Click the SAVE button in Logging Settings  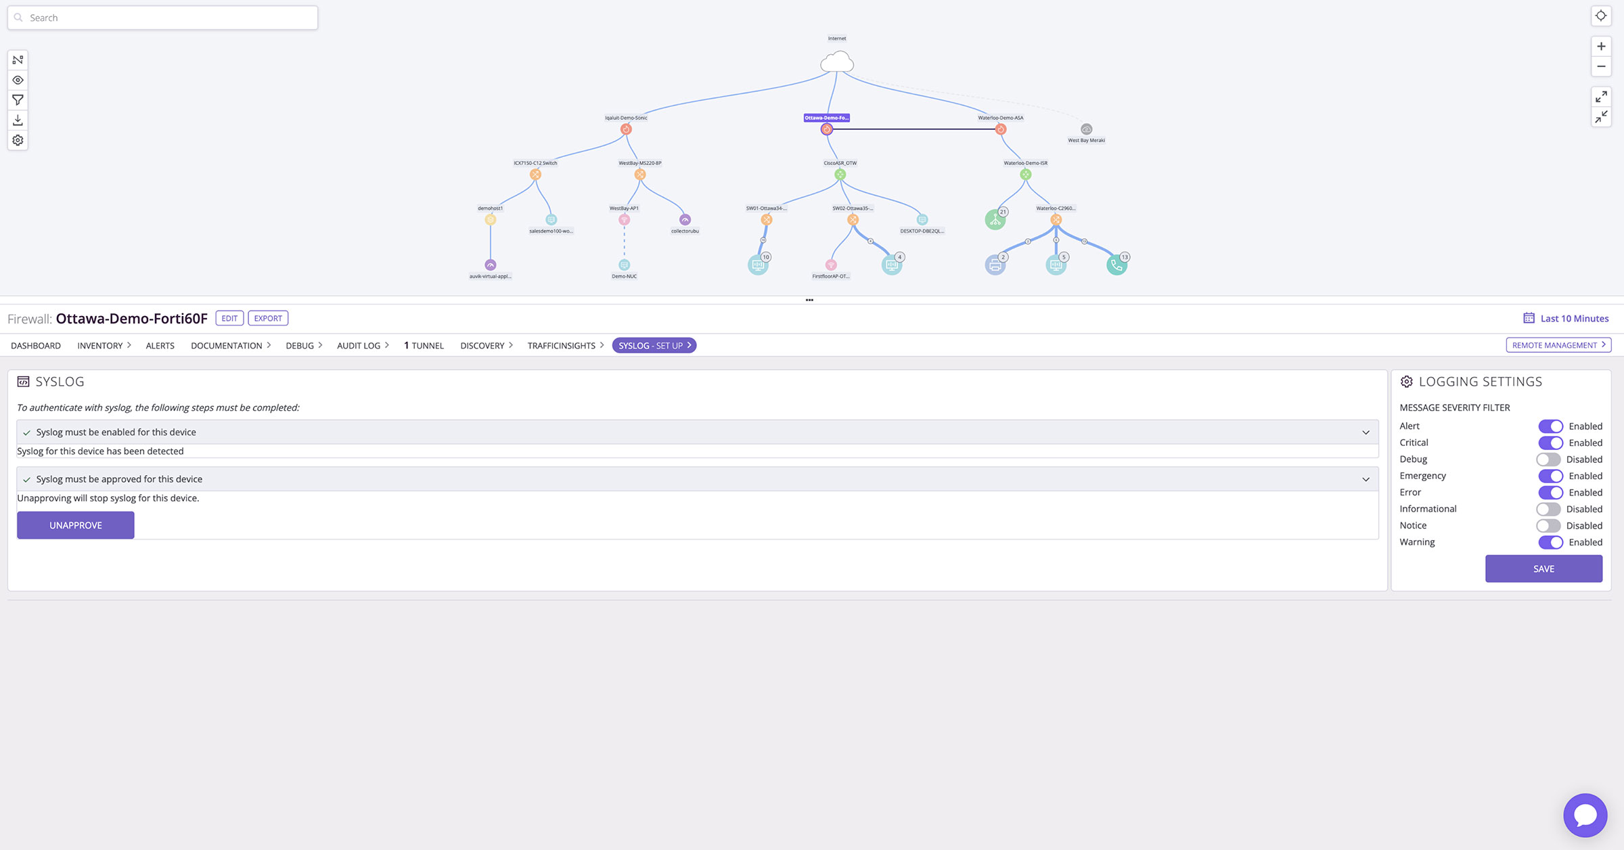pos(1543,567)
